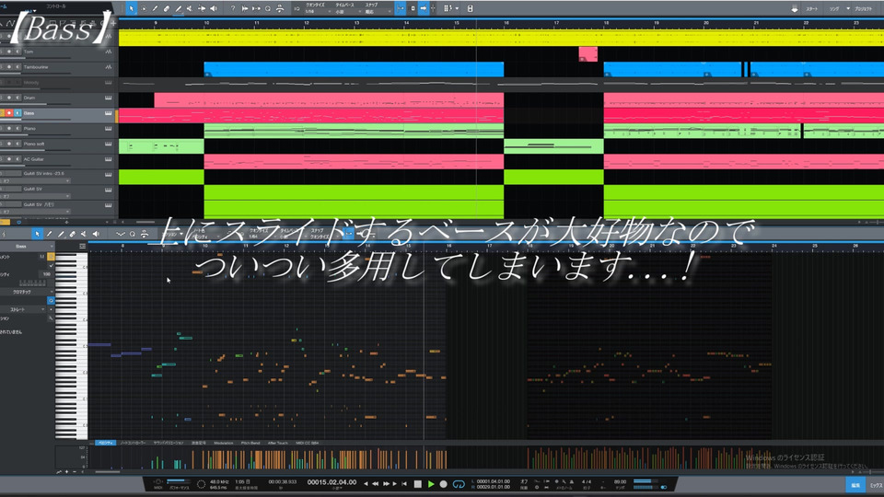Click the keyboard icon on AC Guitar track
The width and height of the screenshot is (884, 497).
pyautogui.click(x=109, y=159)
